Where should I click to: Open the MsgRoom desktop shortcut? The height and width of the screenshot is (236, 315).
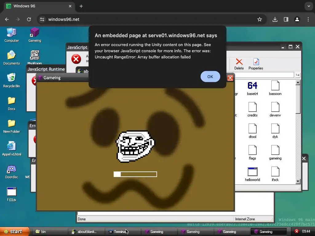(34, 57)
